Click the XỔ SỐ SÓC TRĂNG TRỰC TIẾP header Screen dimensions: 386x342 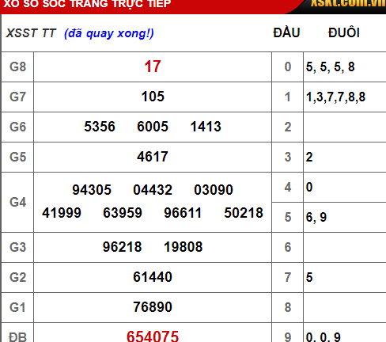click(87, 4)
